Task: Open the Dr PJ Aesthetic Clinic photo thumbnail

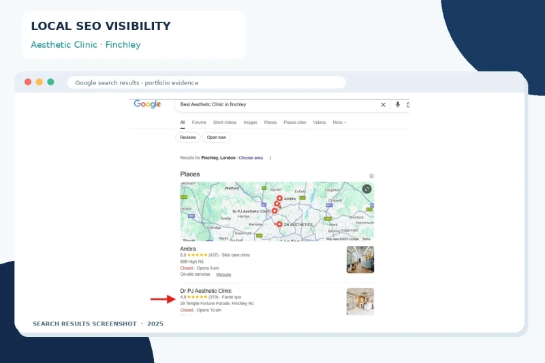Action: tap(360, 302)
